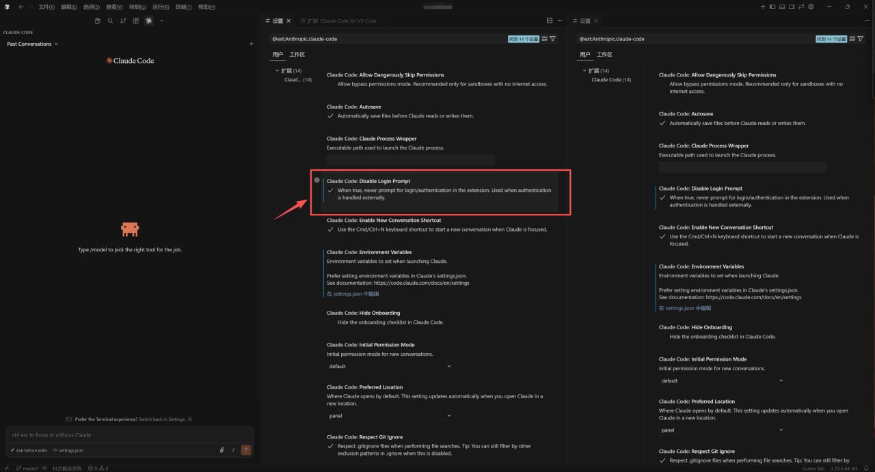The width and height of the screenshot is (875, 472).
Task: Click the gear icon beside Disable Login Prompt
Action: [x=317, y=180]
